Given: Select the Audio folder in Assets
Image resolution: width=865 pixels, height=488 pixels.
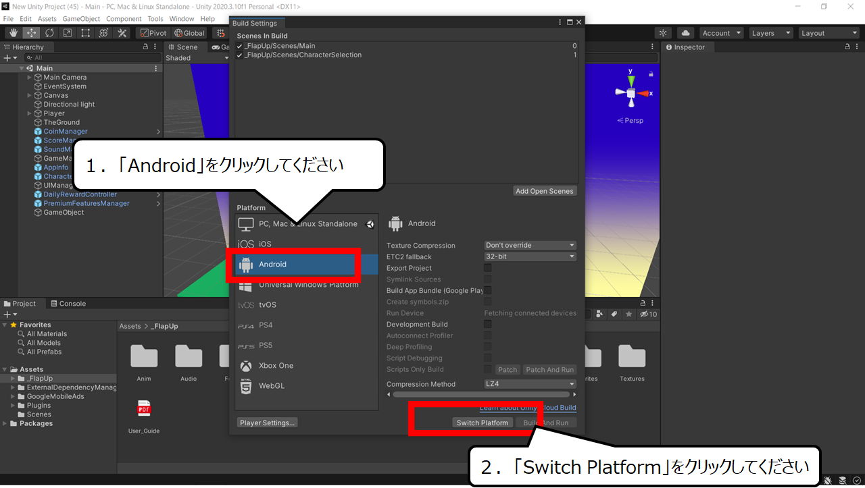Looking at the screenshot, I should point(189,363).
